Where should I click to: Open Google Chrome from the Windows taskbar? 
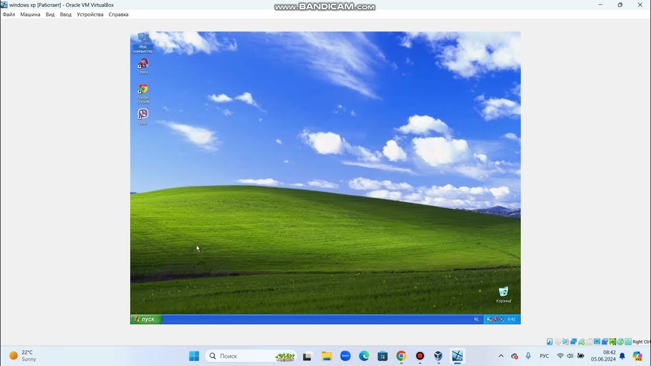coord(401,356)
